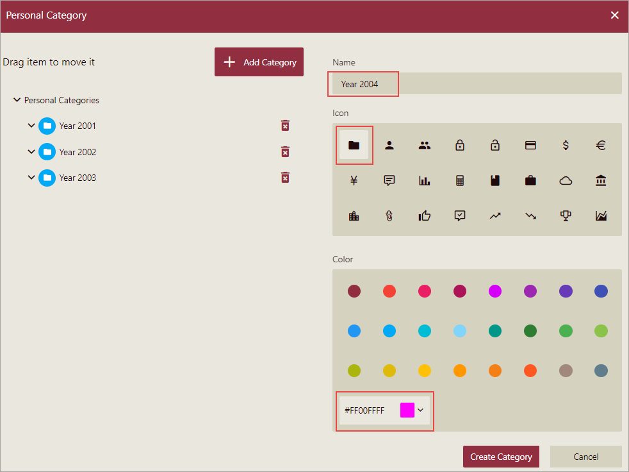Select the bank building icon
629x472 pixels.
click(x=601, y=180)
